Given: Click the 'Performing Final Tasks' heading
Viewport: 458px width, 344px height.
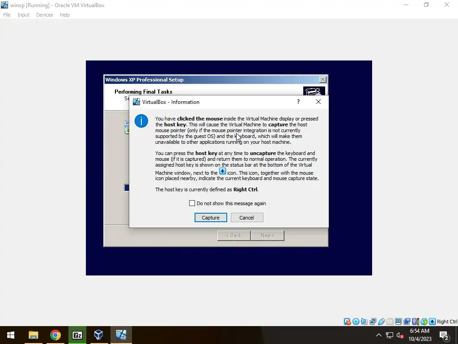Looking at the screenshot, I should point(144,91).
